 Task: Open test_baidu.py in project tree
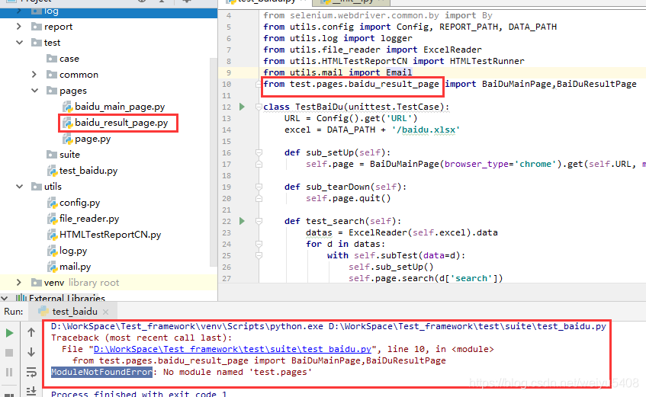88,171
